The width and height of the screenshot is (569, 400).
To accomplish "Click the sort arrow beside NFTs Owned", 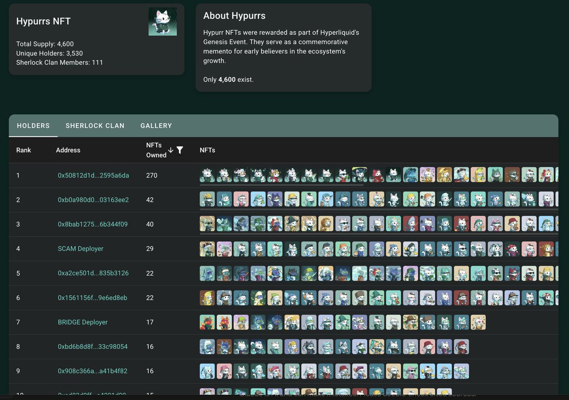I will tap(171, 150).
